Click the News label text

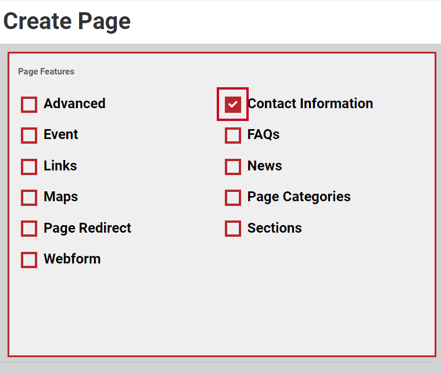264,166
